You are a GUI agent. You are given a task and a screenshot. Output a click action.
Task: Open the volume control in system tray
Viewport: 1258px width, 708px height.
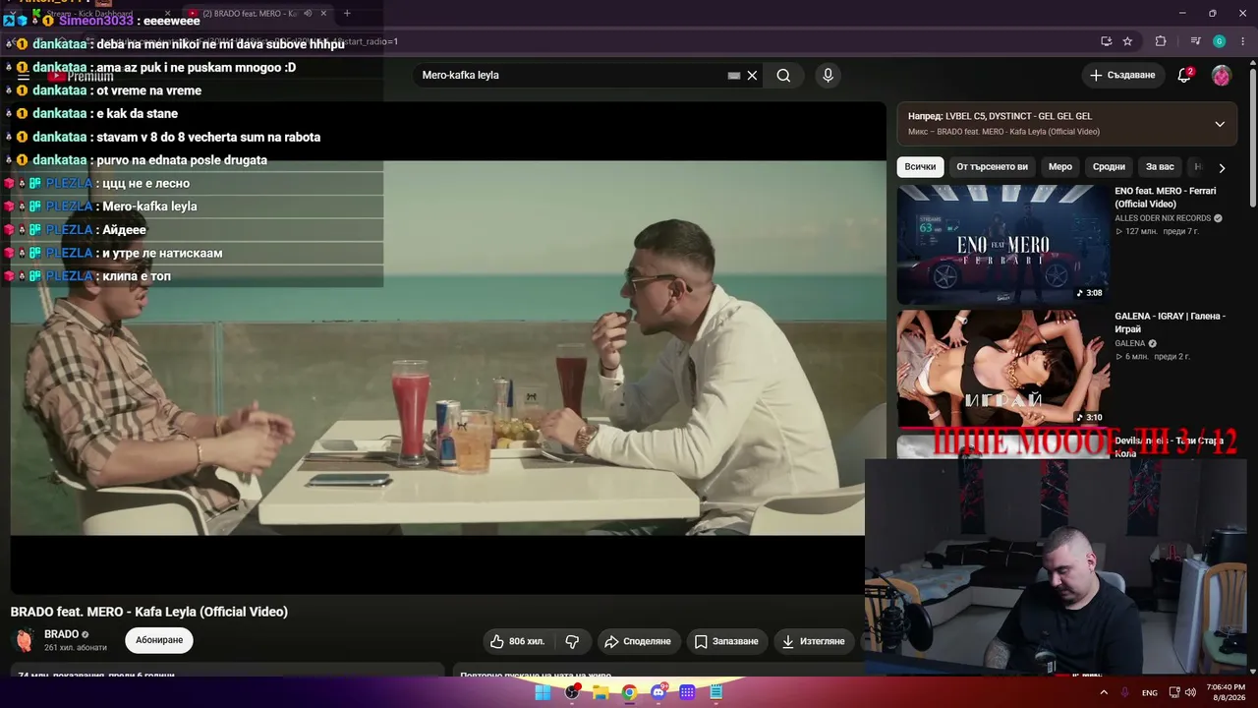(x=1191, y=692)
